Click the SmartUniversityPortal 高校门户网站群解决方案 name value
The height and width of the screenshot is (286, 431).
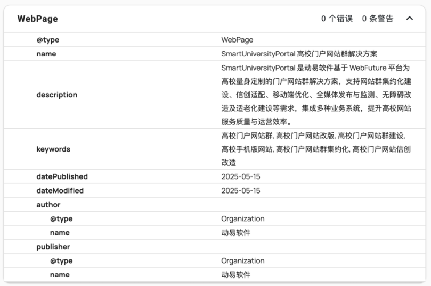coord(303,54)
